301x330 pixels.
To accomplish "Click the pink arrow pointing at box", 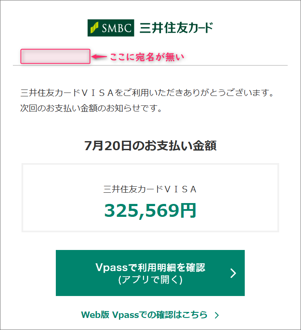I will tap(99, 57).
